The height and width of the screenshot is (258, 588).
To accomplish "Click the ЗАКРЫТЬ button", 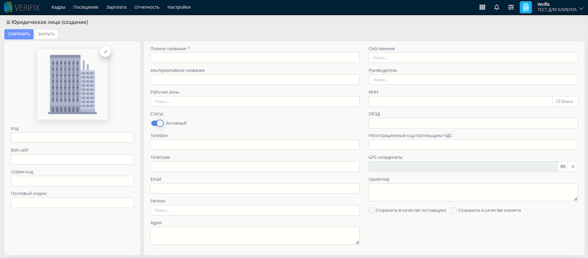I will tap(46, 34).
